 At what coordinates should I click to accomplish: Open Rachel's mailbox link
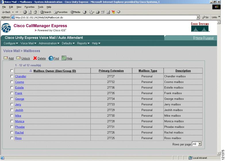click(x=19, y=132)
